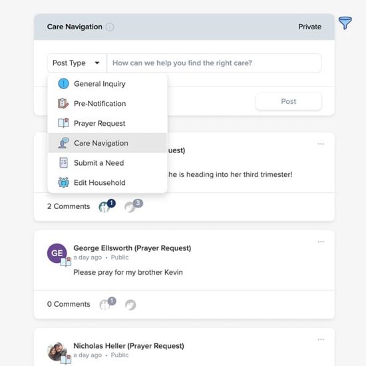Open 0 Comments on George Ellsworth's post
This screenshot has height=366, width=366.
click(x=69, y=304)
